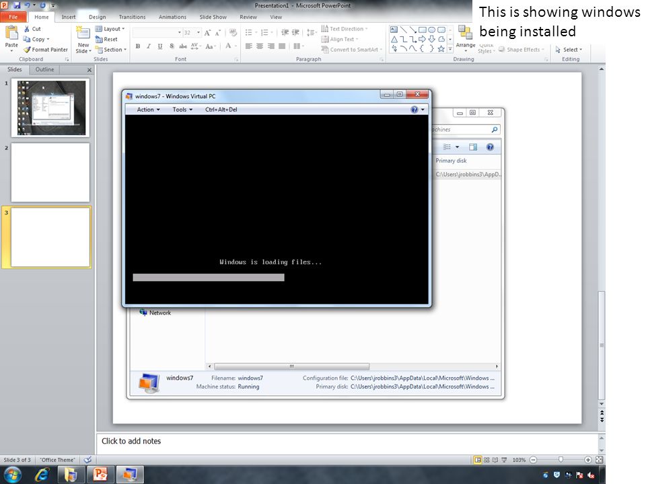Toggle Underline formatting
Image resolution: width=646 pixels, height=484 pixels.
pyautogui.click(x=160, y=46)
